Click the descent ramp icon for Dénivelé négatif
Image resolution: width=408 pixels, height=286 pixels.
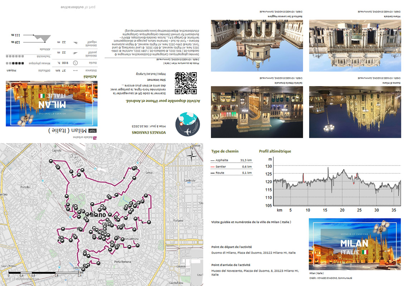point(76,43)
